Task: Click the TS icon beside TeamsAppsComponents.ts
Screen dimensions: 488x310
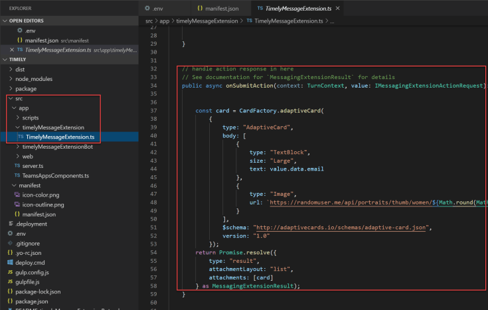Action: pos(17,175)
